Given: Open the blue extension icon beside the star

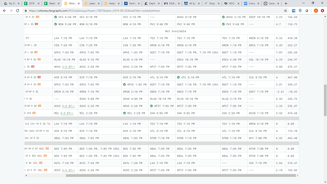Looking at the screenshot, I should click(x=293, y=10).
